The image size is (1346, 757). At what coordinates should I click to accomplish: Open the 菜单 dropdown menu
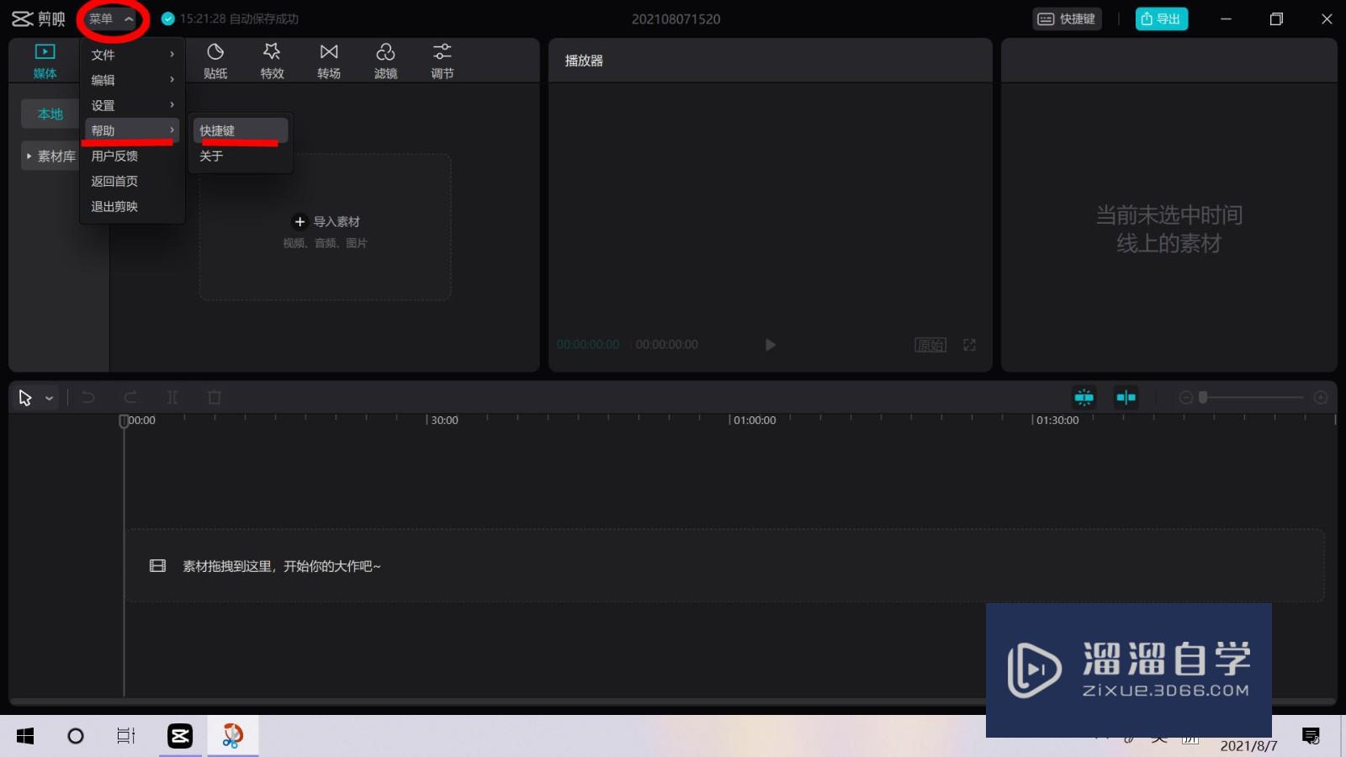111,19
